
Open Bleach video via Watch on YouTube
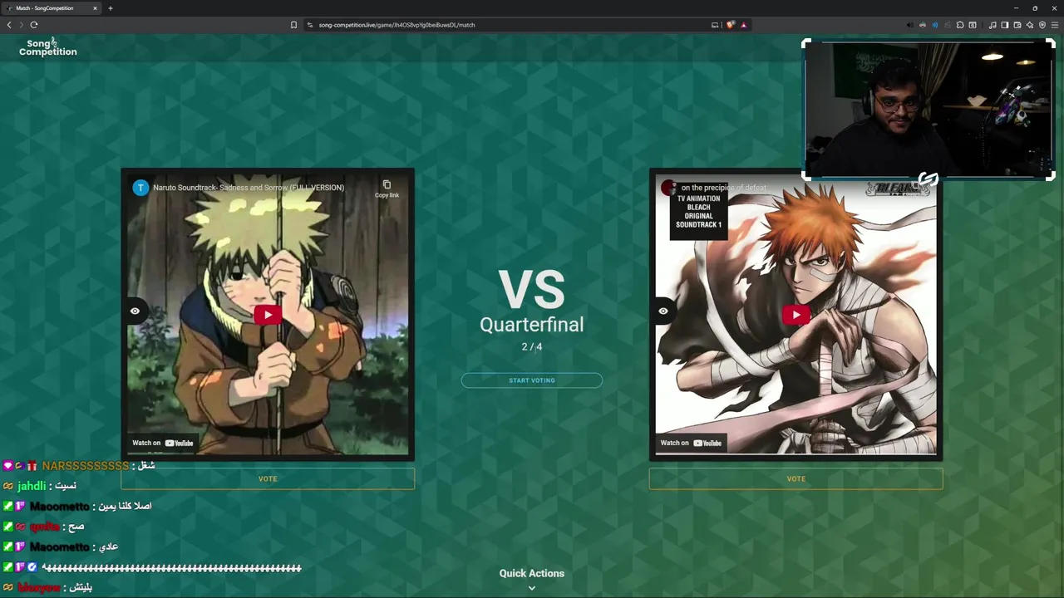(692, 443)
